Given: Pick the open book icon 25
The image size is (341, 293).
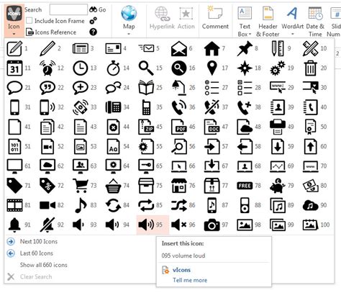Looking at the screenshot, I should [146, 88].
